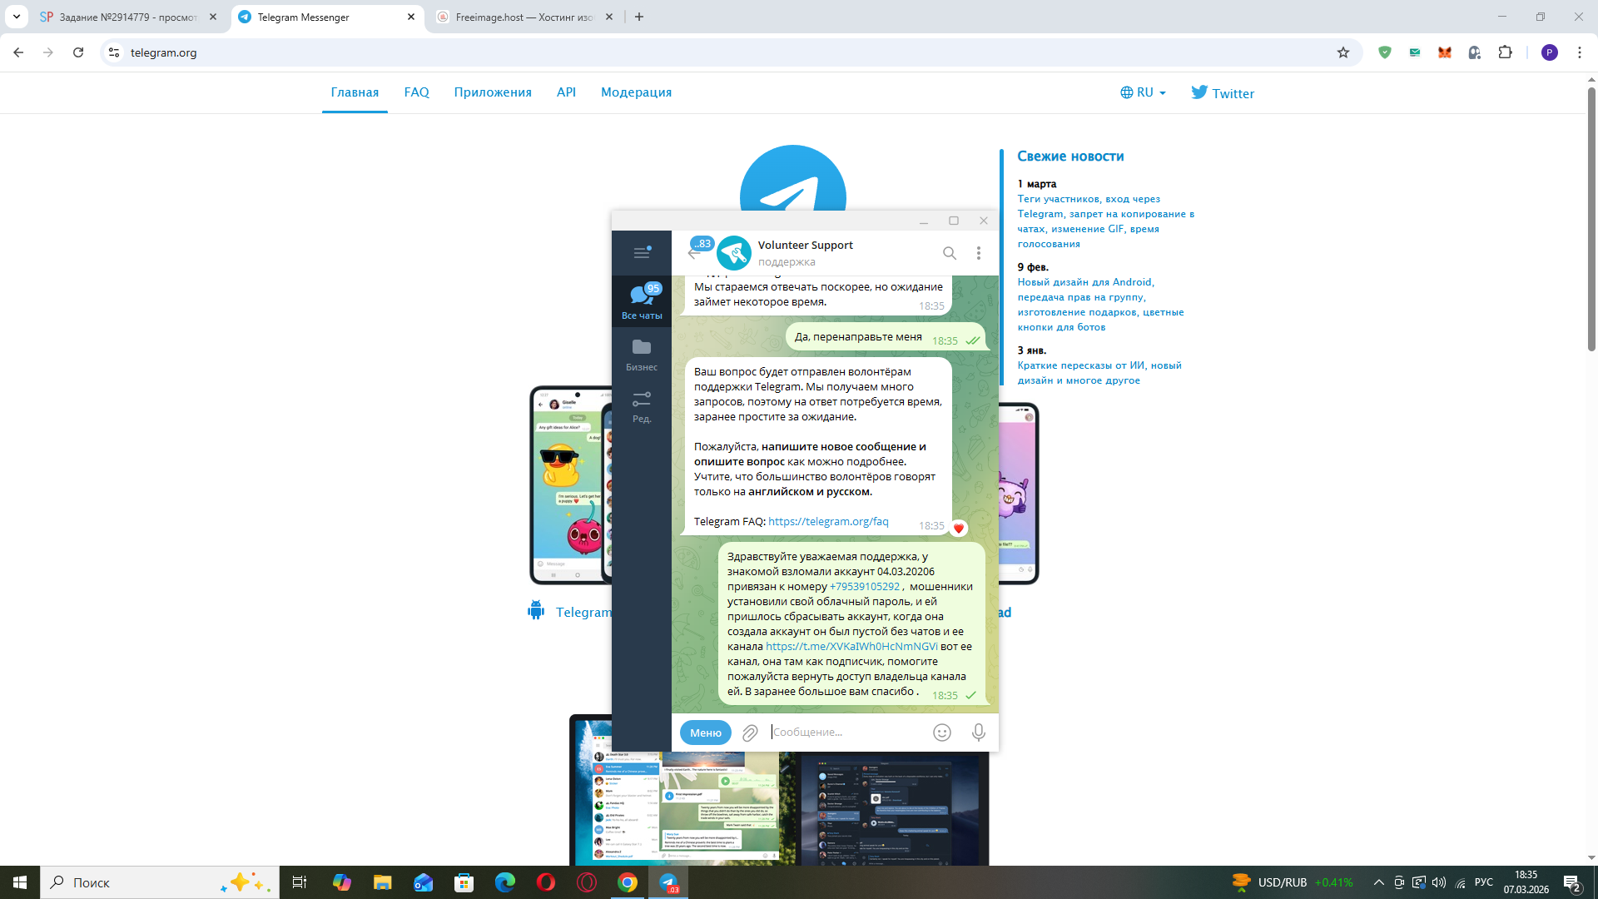Close the Задание №2914779 tab
The width and height of the screenshot is (1598, 899).
[213, 17]
